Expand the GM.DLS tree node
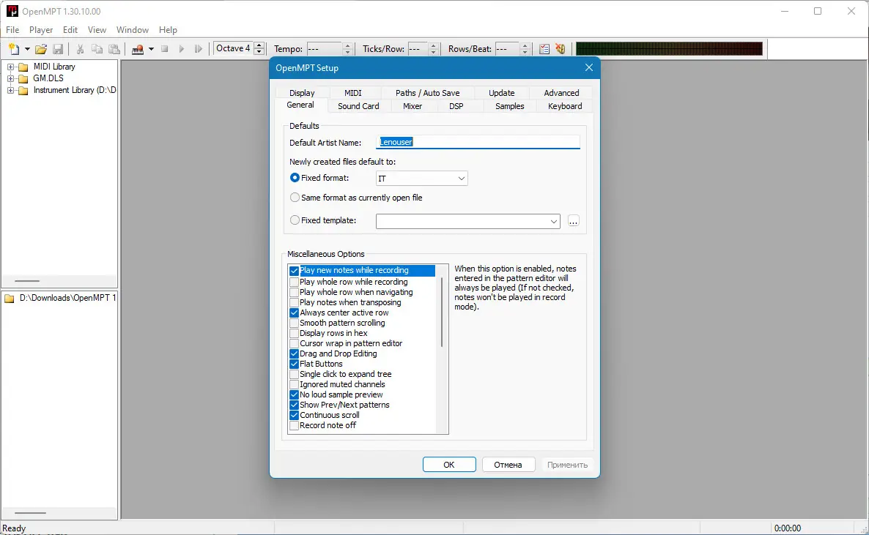 (10, 78)
